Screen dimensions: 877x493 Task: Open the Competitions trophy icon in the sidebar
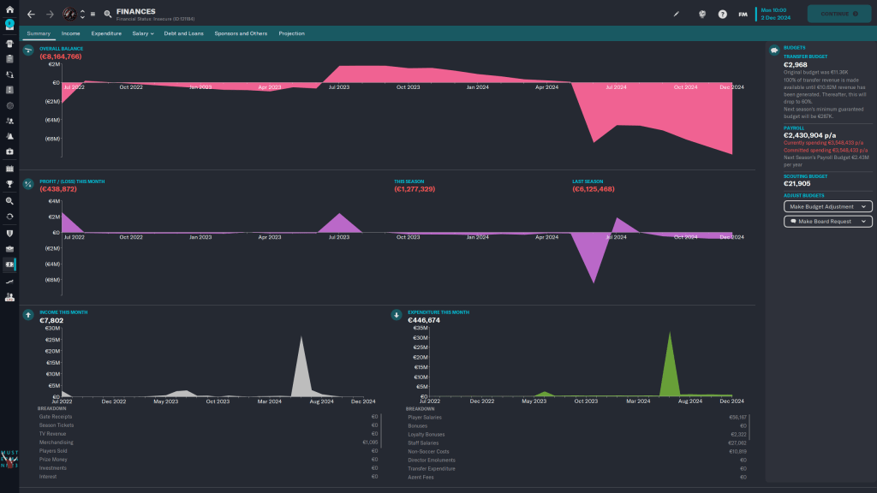pos(9,183)
